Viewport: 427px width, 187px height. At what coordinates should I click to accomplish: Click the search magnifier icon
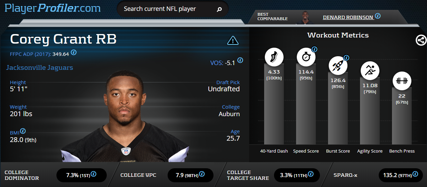(x=219, y=10)
